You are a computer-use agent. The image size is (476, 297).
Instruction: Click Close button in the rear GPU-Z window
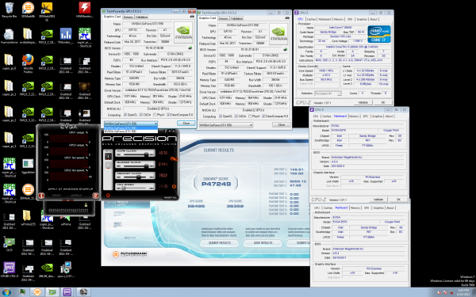pyautogui.click(x=282, y=125)
